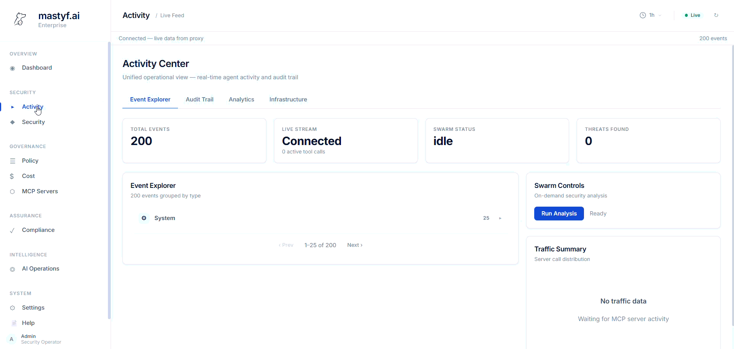Switch to the Audit Trail tab
Image resolution: width=734 pixels, height=349 pixels.
pyautogui.click(x=199, y=99)
